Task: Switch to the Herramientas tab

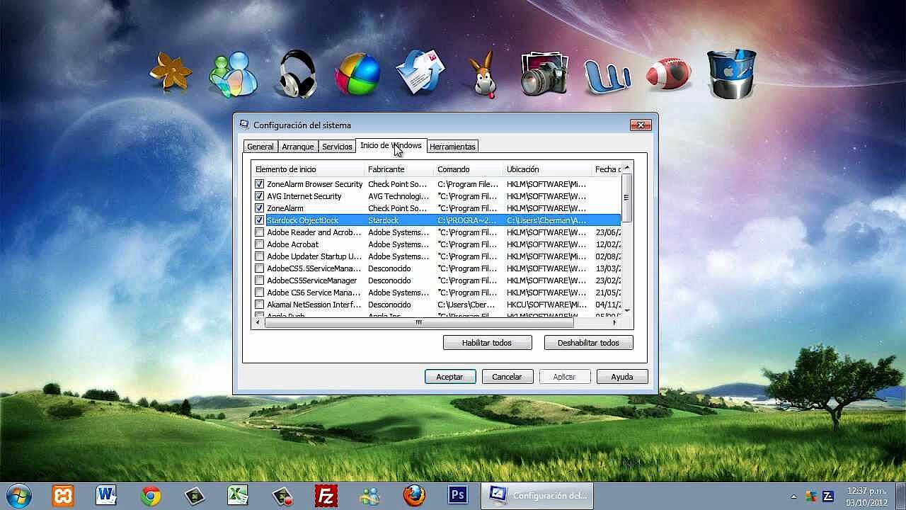Action: point(452,146)
